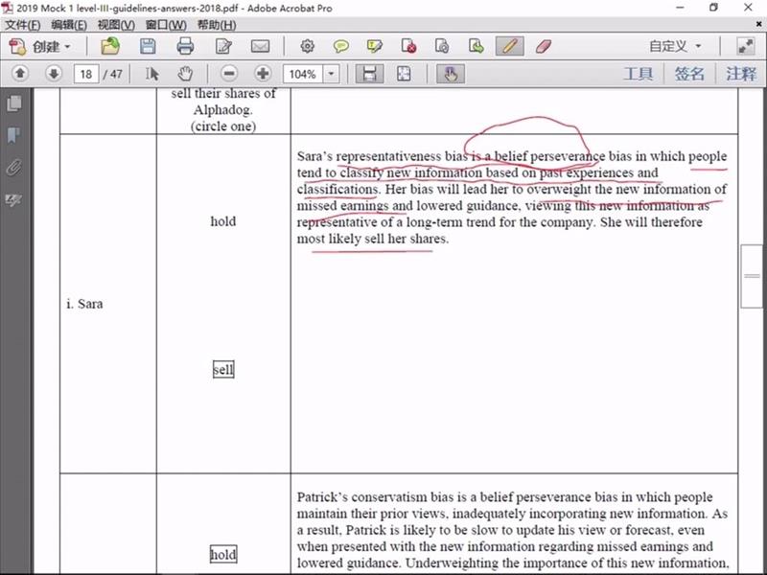The image size is (767, 575).
Task: Show the attachments paperclip panel
Action: point(13,168)
